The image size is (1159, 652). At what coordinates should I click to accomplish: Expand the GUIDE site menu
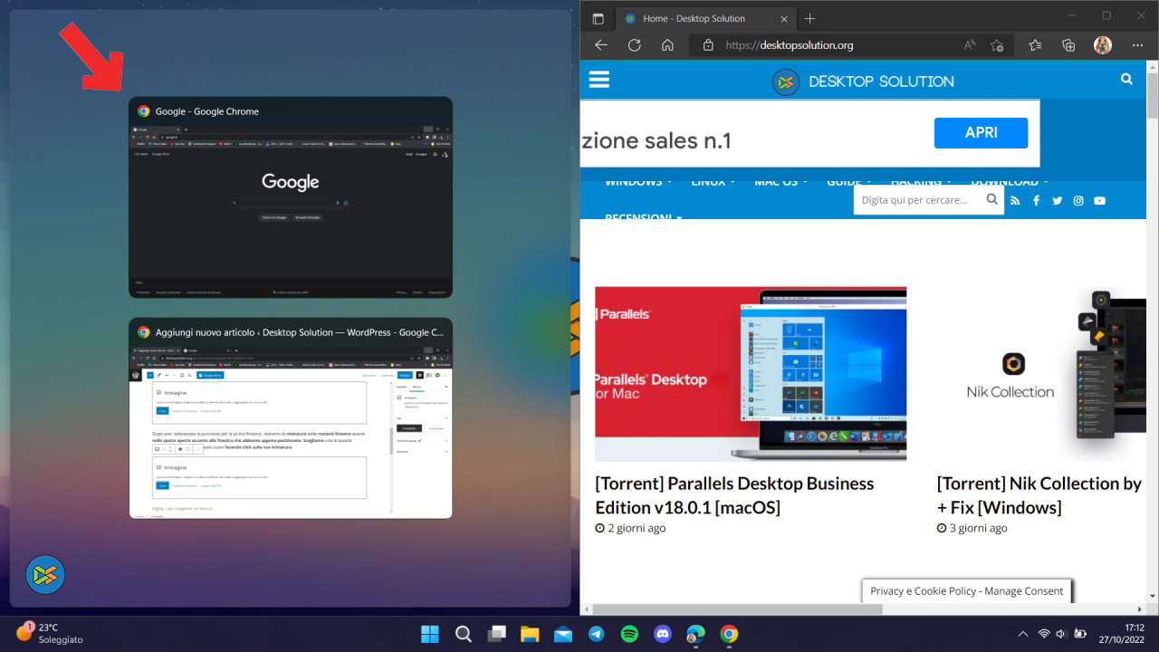tap(848, 182)
